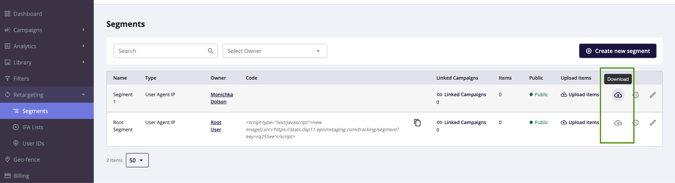Click the Geo-fence pin icon
This screenshot has width=675, height=183.
click(7, 159)
